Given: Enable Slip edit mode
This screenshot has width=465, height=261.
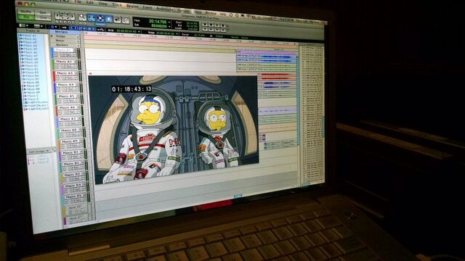Looking at the screenshot, I should (x=26, y=17).
